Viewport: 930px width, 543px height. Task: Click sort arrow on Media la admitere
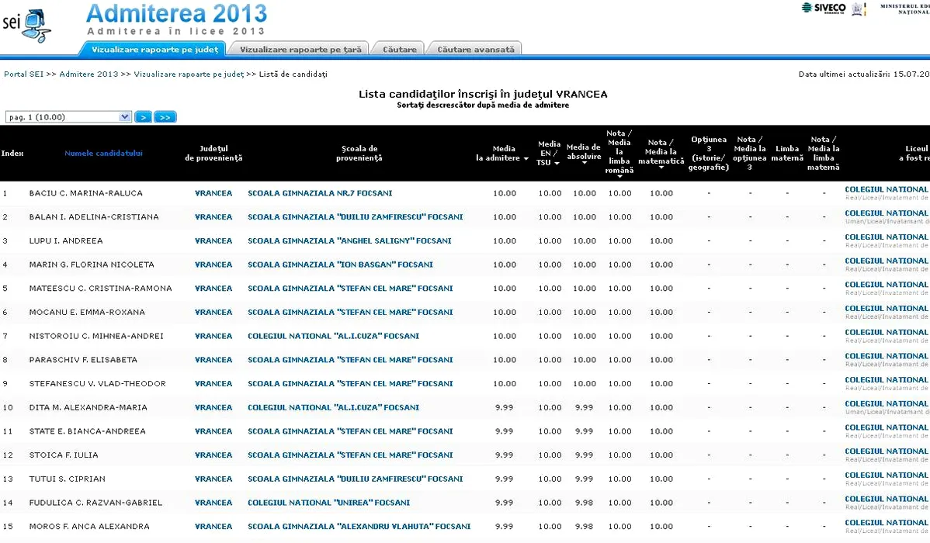coord(527,158)
